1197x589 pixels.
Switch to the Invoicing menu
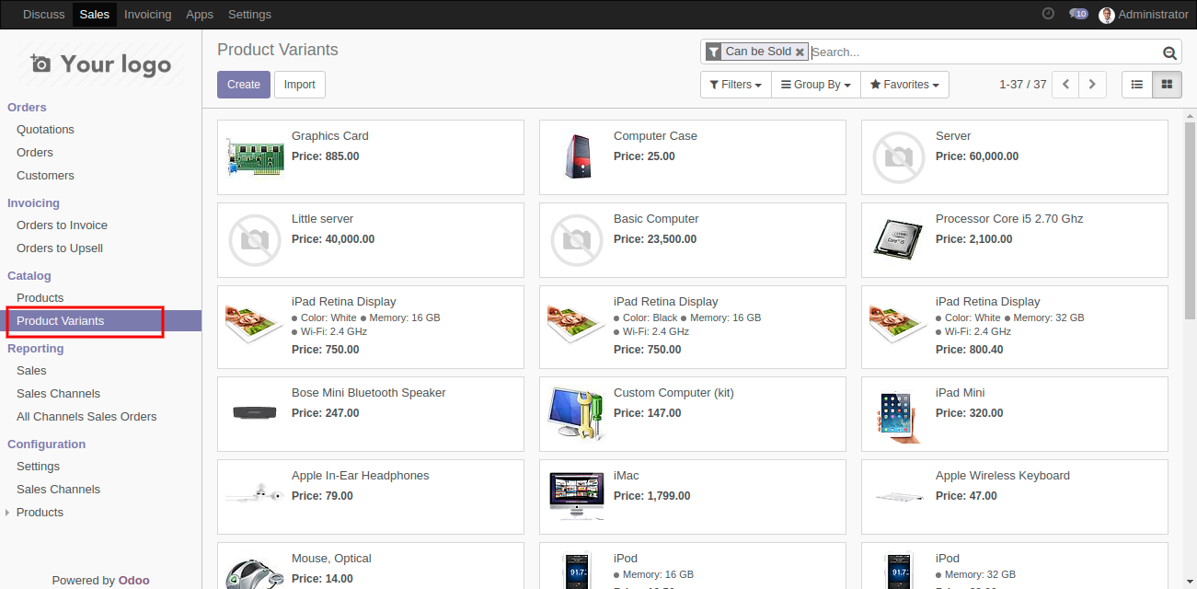point(147,14)
